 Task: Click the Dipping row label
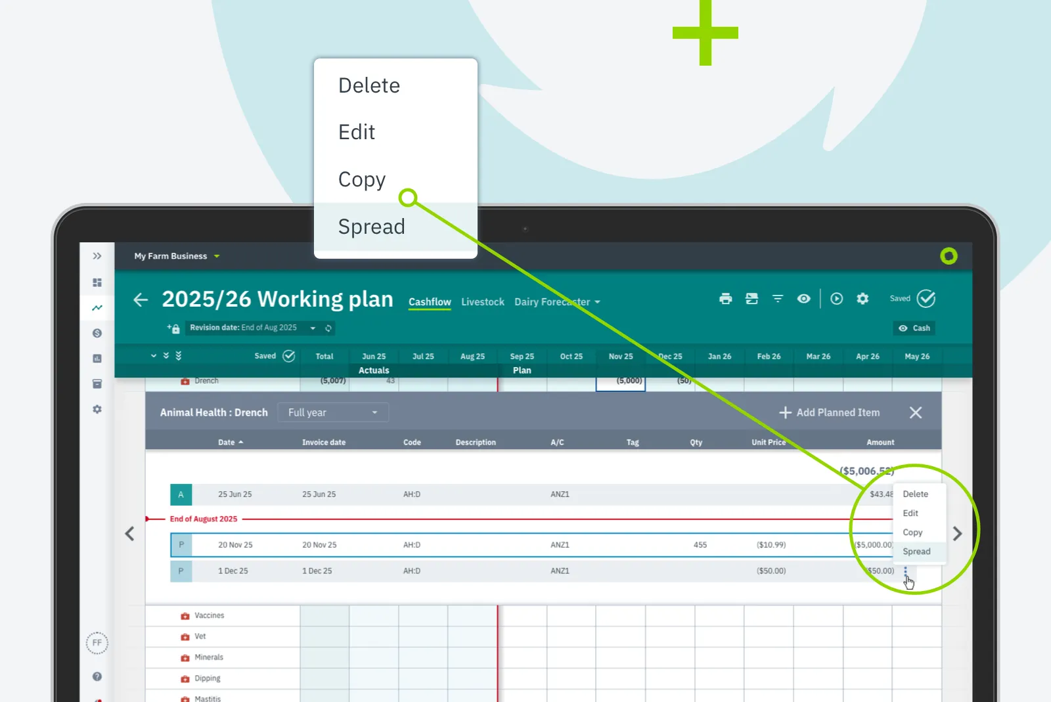(x=208, y=678)
